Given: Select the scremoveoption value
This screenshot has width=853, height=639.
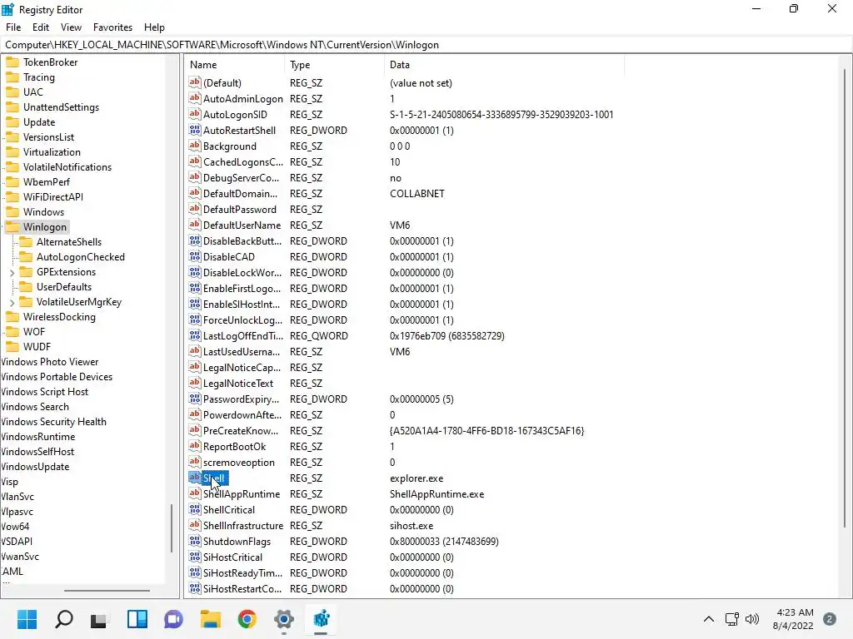Looking at the screenshot, I should [238, 462].
